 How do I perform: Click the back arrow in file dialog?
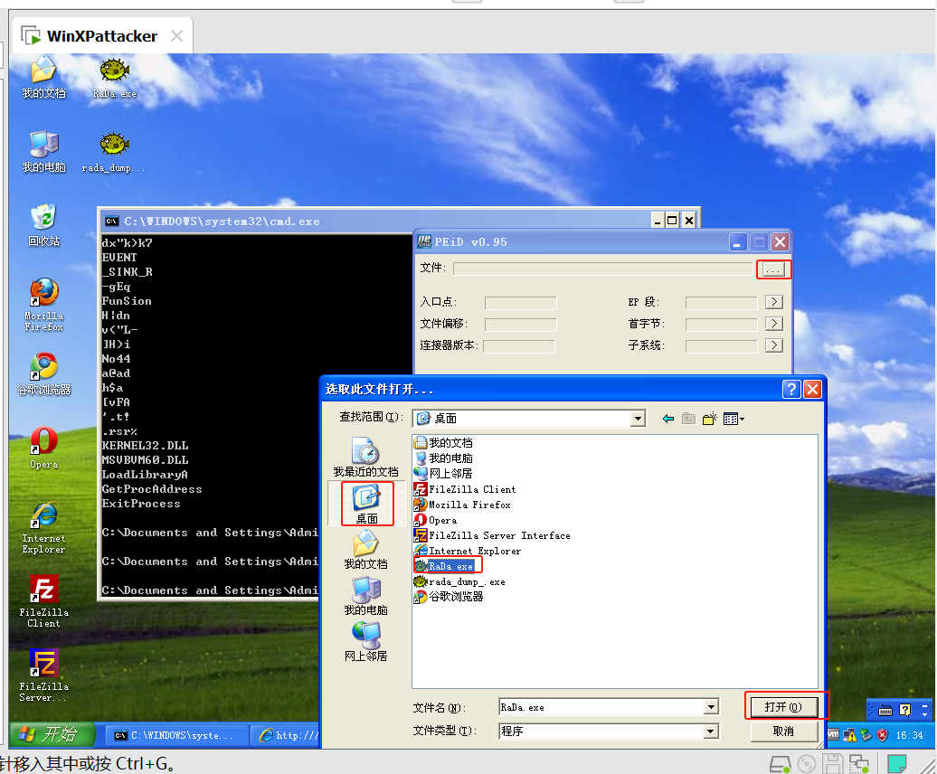tap(668, 419)
